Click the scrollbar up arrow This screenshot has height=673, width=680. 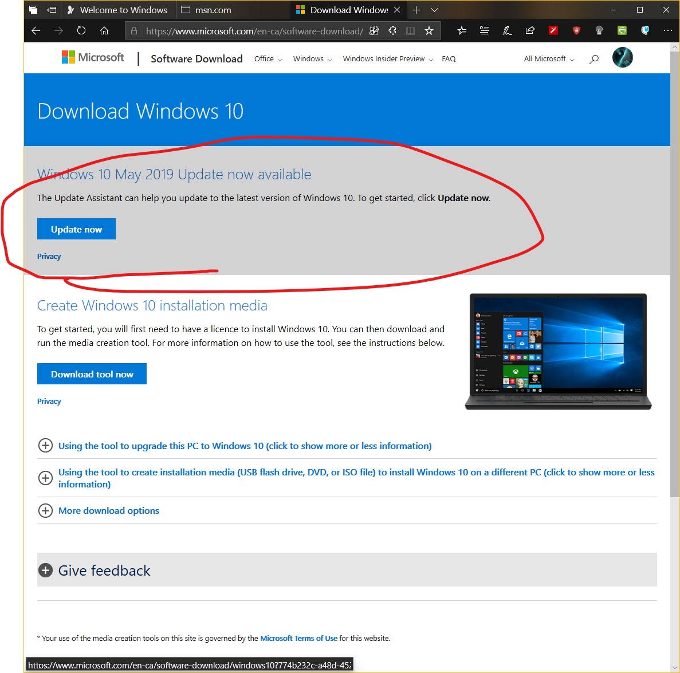pyautogui.click(x=675, y=46)
